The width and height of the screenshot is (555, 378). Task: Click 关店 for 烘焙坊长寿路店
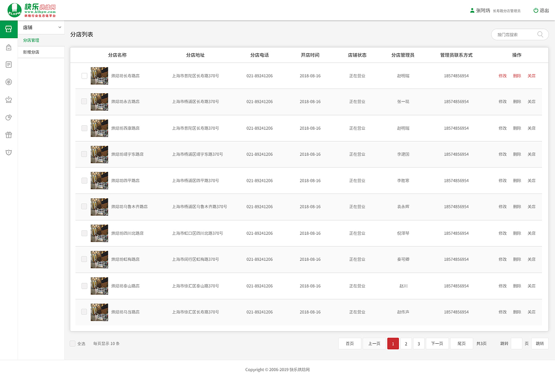[532, 76]
